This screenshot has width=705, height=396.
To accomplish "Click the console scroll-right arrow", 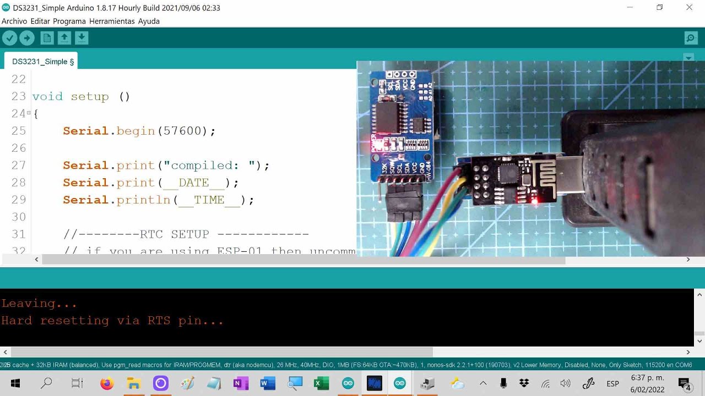I will click(688, 352).
